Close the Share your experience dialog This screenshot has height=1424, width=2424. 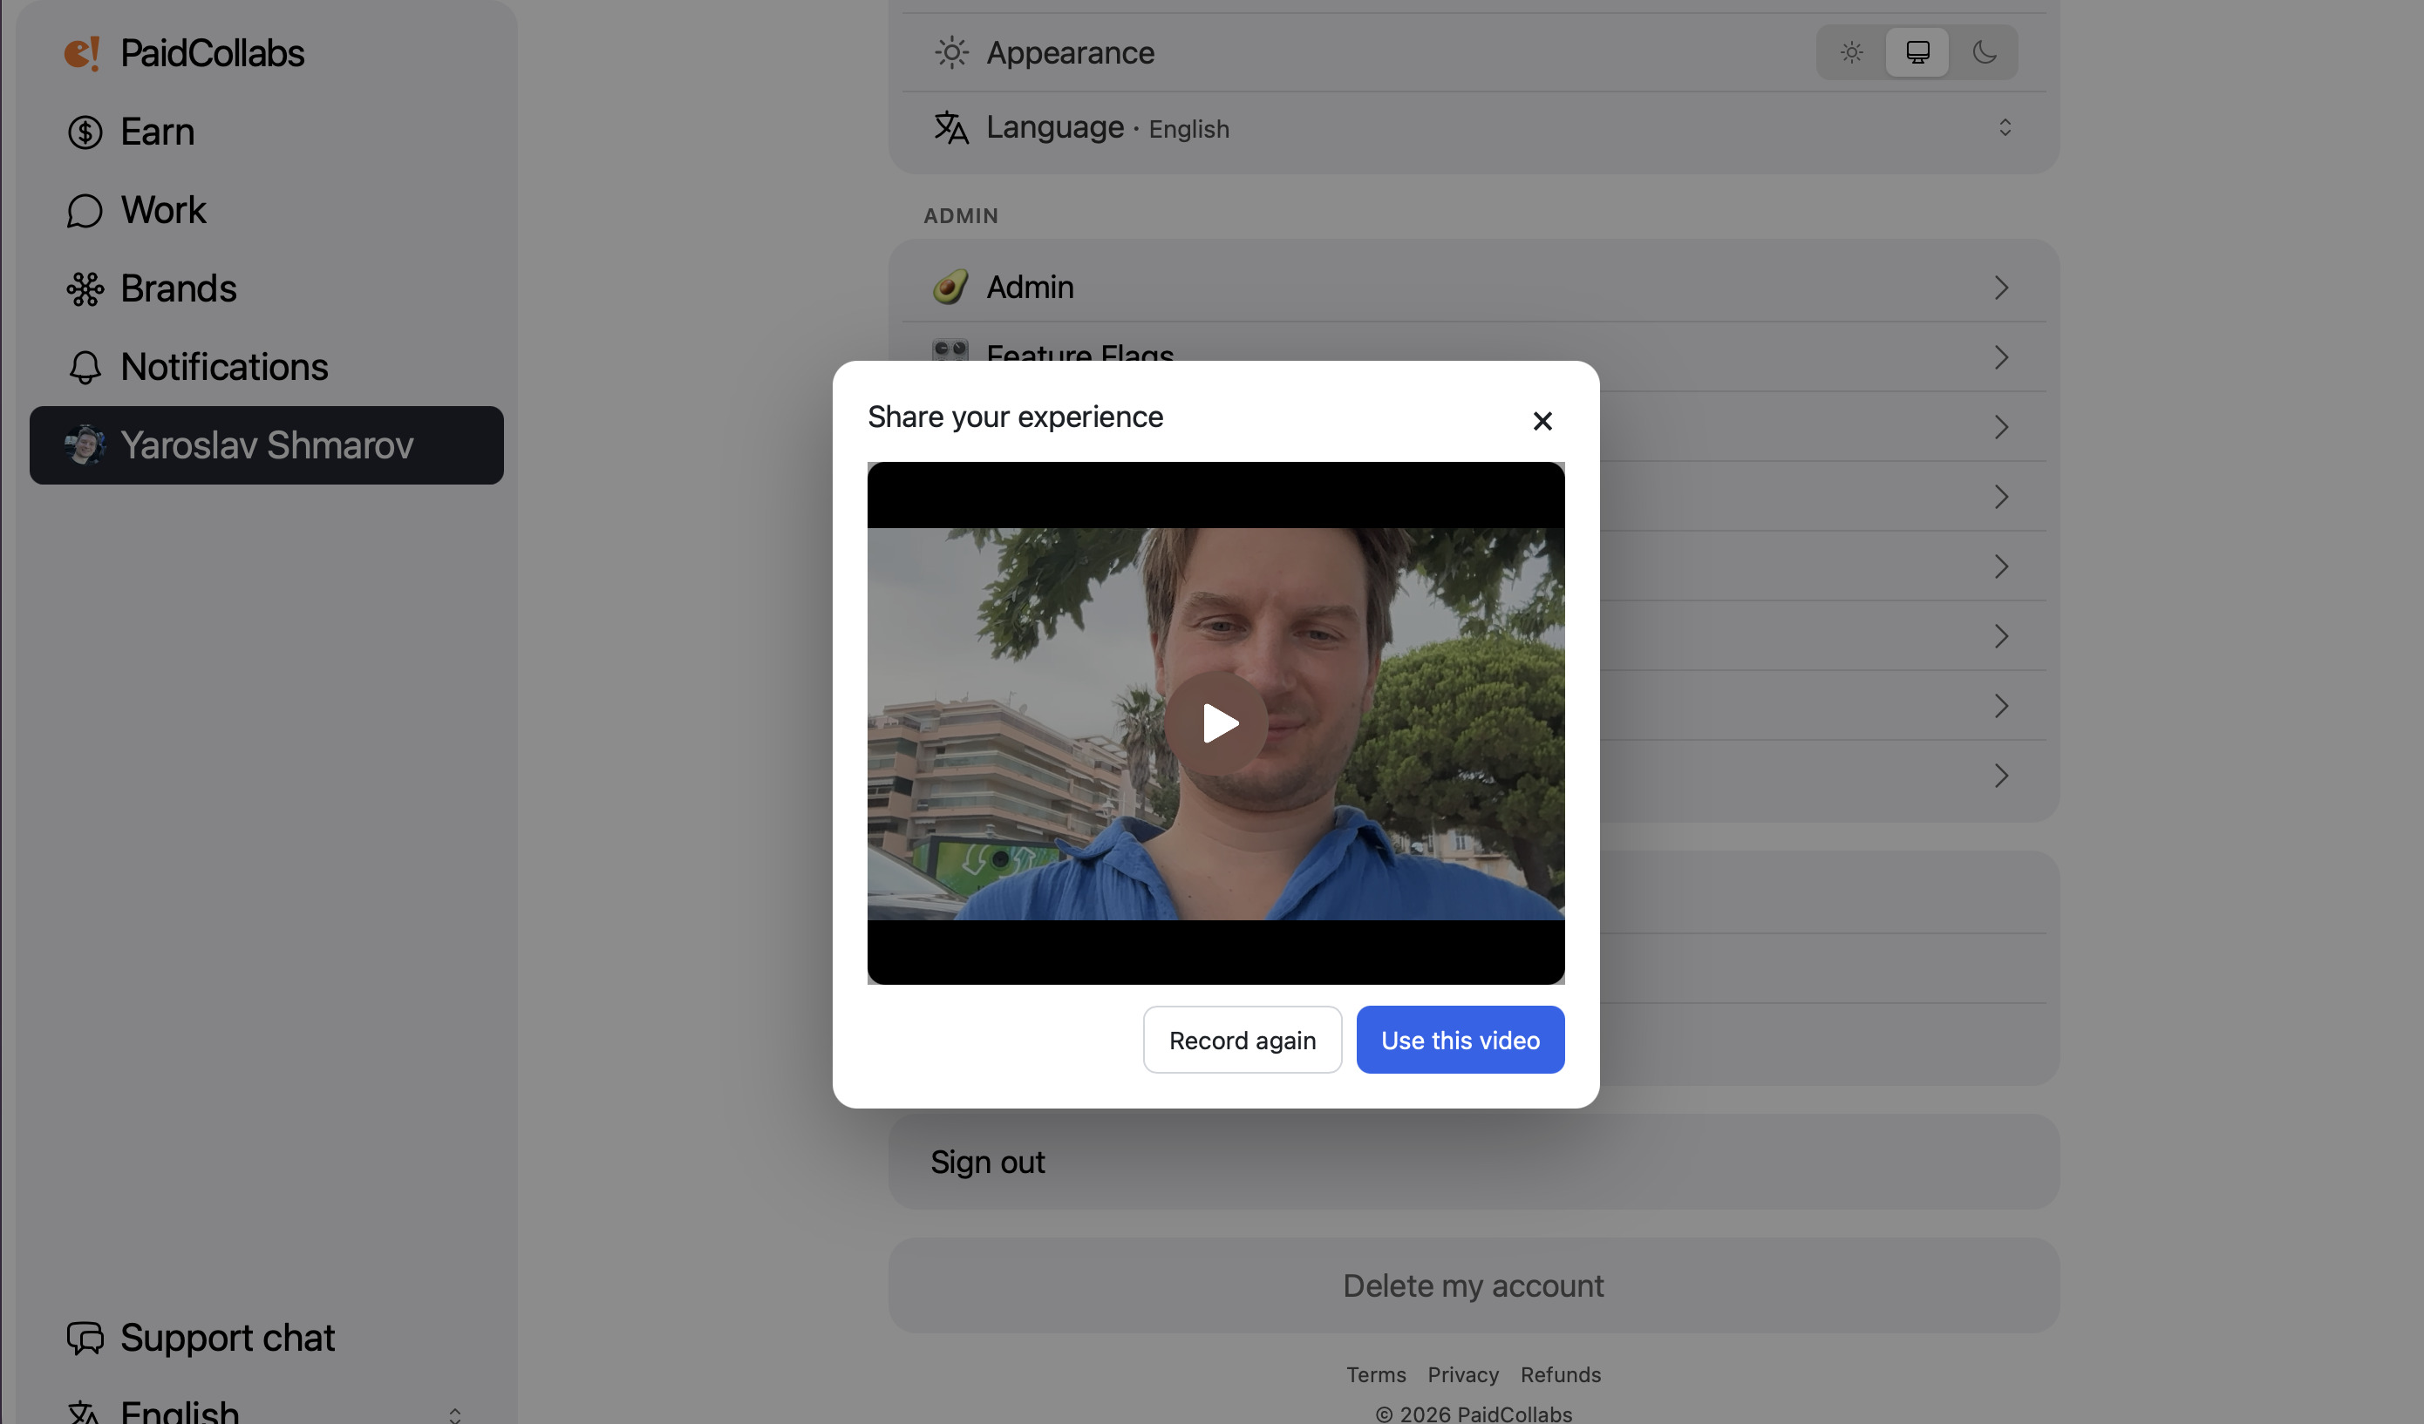click(x=1542, y=421)
